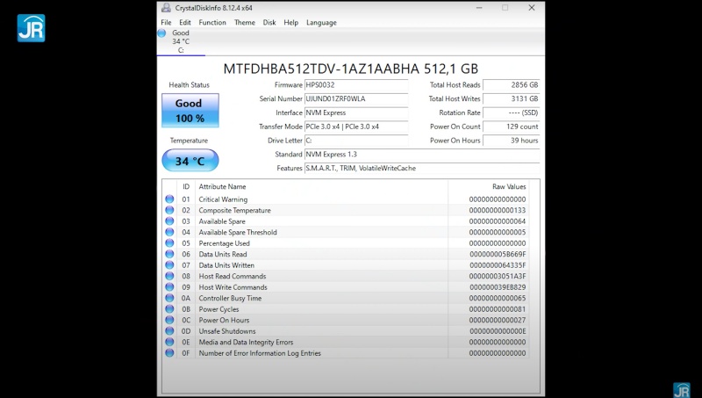This screenshot has height=398, width=702.
Task: Open the File menu
Action: (166, 22)
